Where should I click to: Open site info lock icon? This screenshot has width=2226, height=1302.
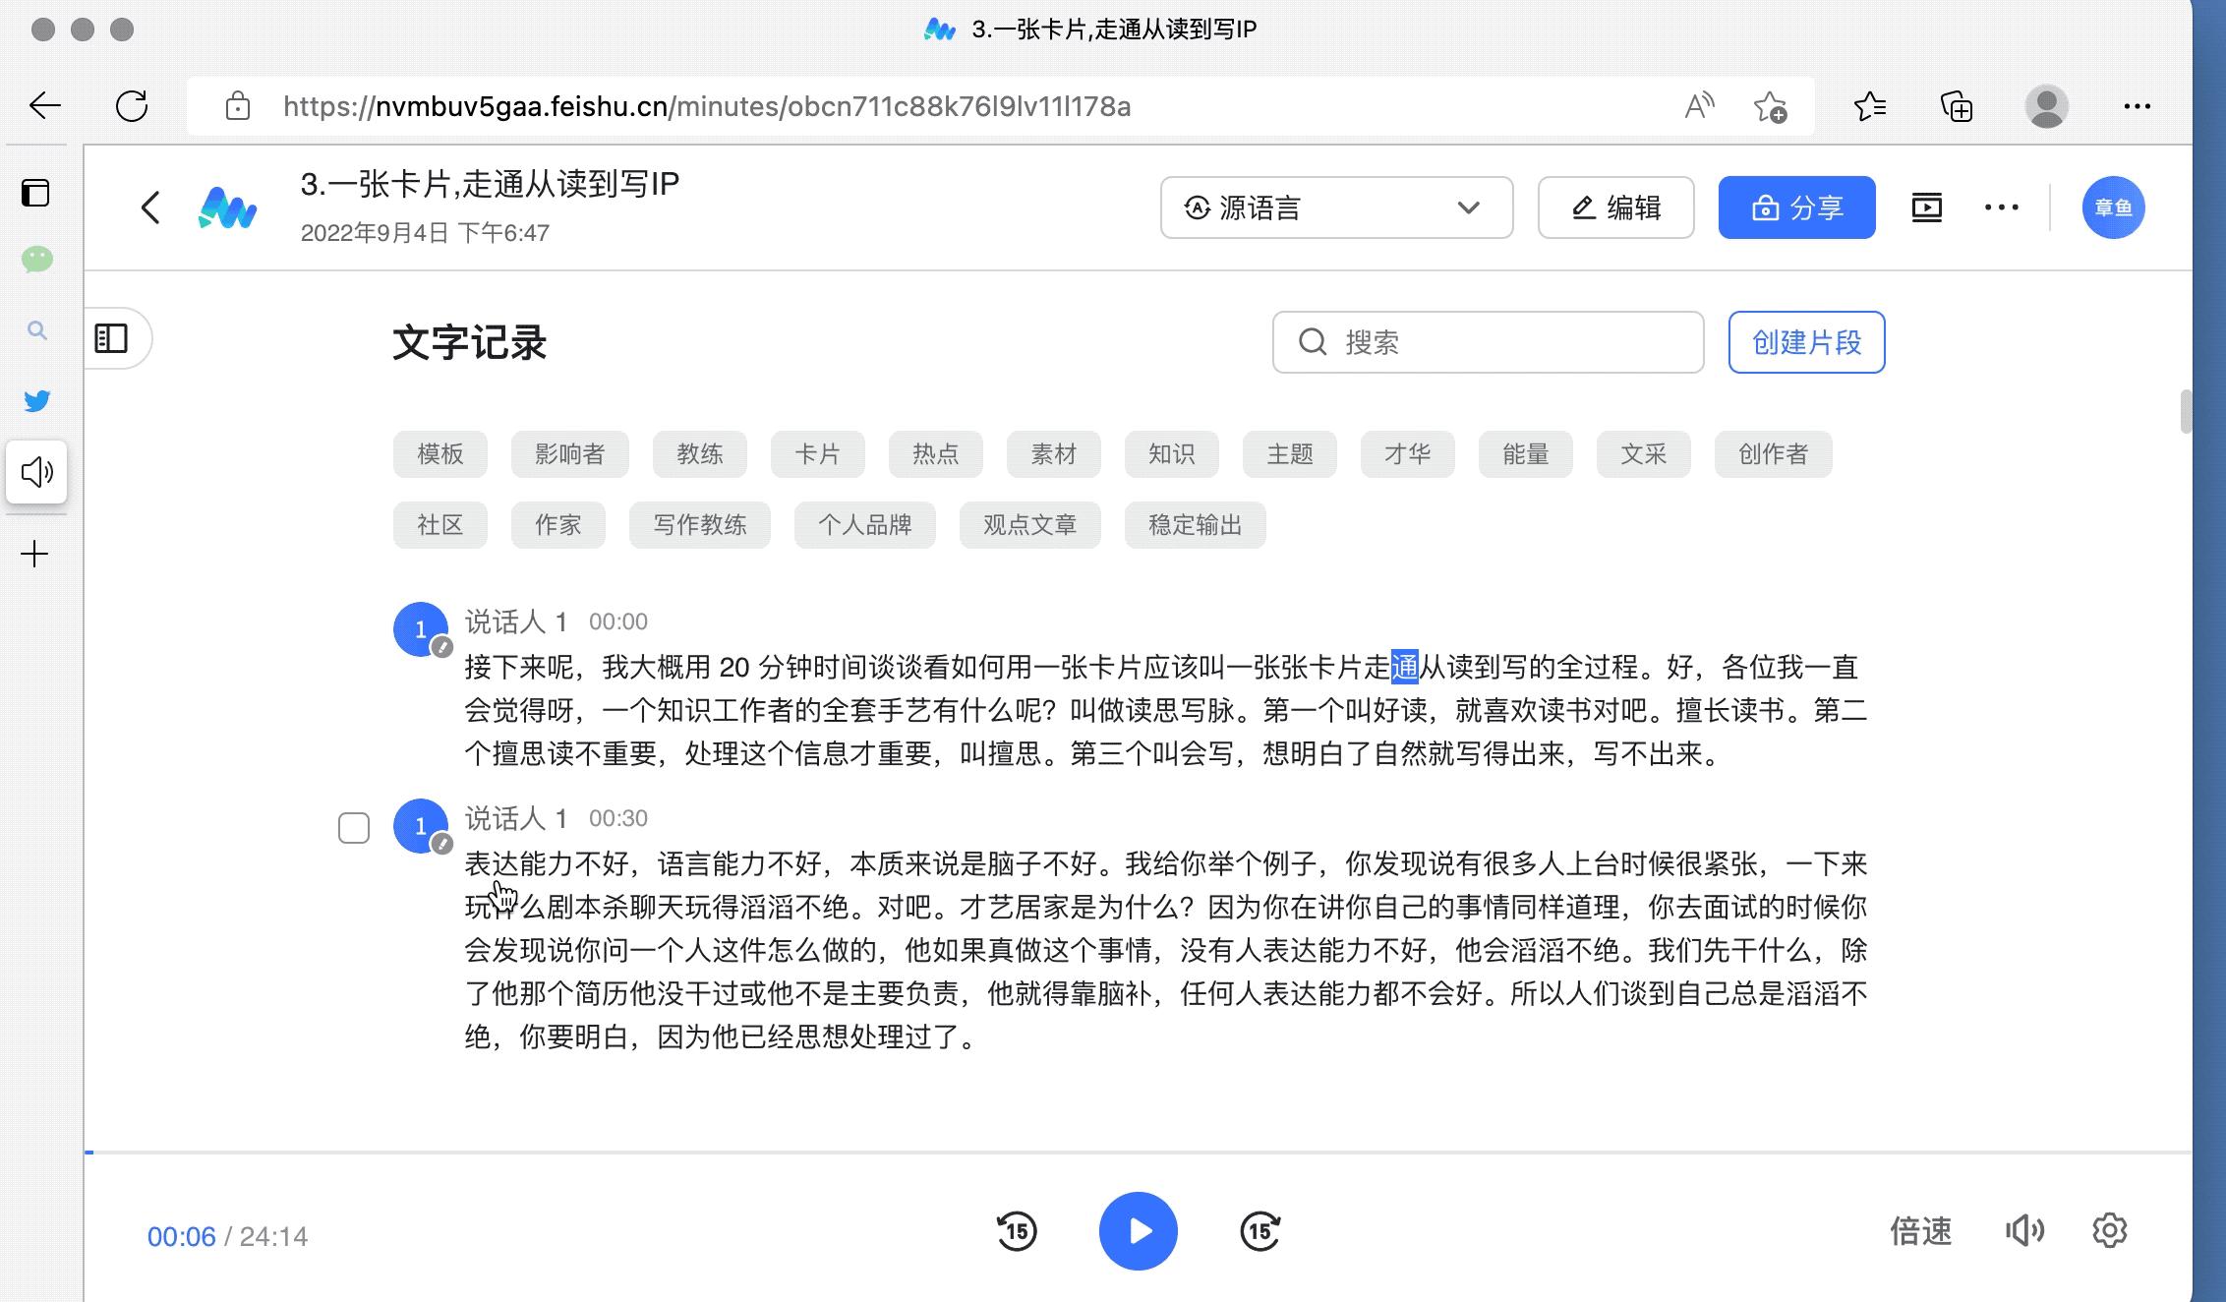237,106
